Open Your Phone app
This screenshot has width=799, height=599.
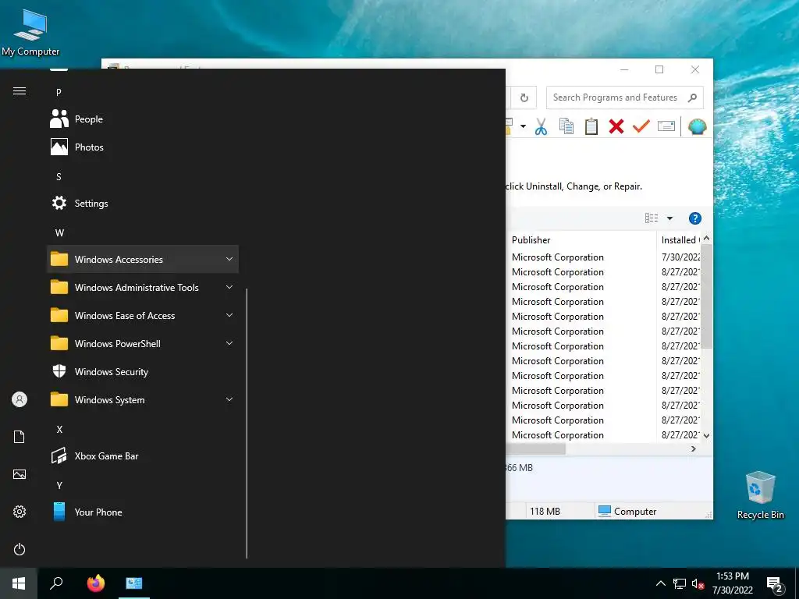tap(143, 512)
